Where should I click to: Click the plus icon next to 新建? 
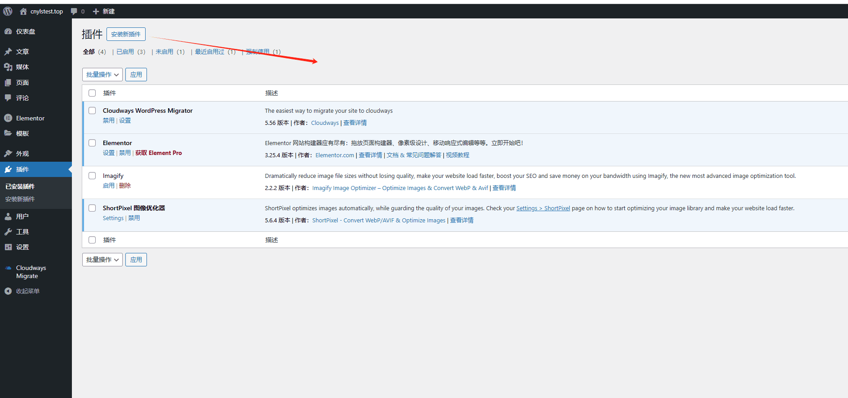tap(96, 11)
